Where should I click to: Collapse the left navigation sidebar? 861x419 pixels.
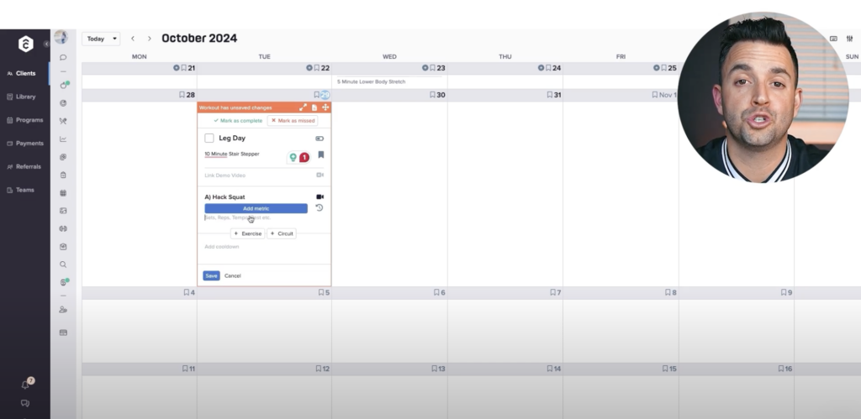point(46,44)
